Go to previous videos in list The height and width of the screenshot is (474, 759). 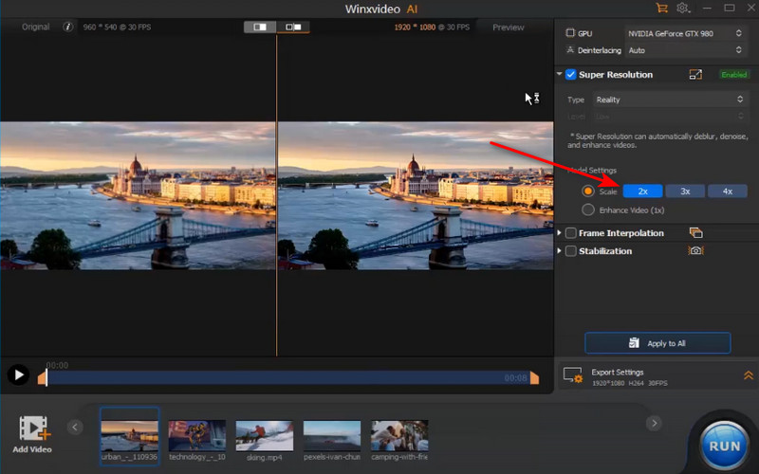click(x=75, y=428)
